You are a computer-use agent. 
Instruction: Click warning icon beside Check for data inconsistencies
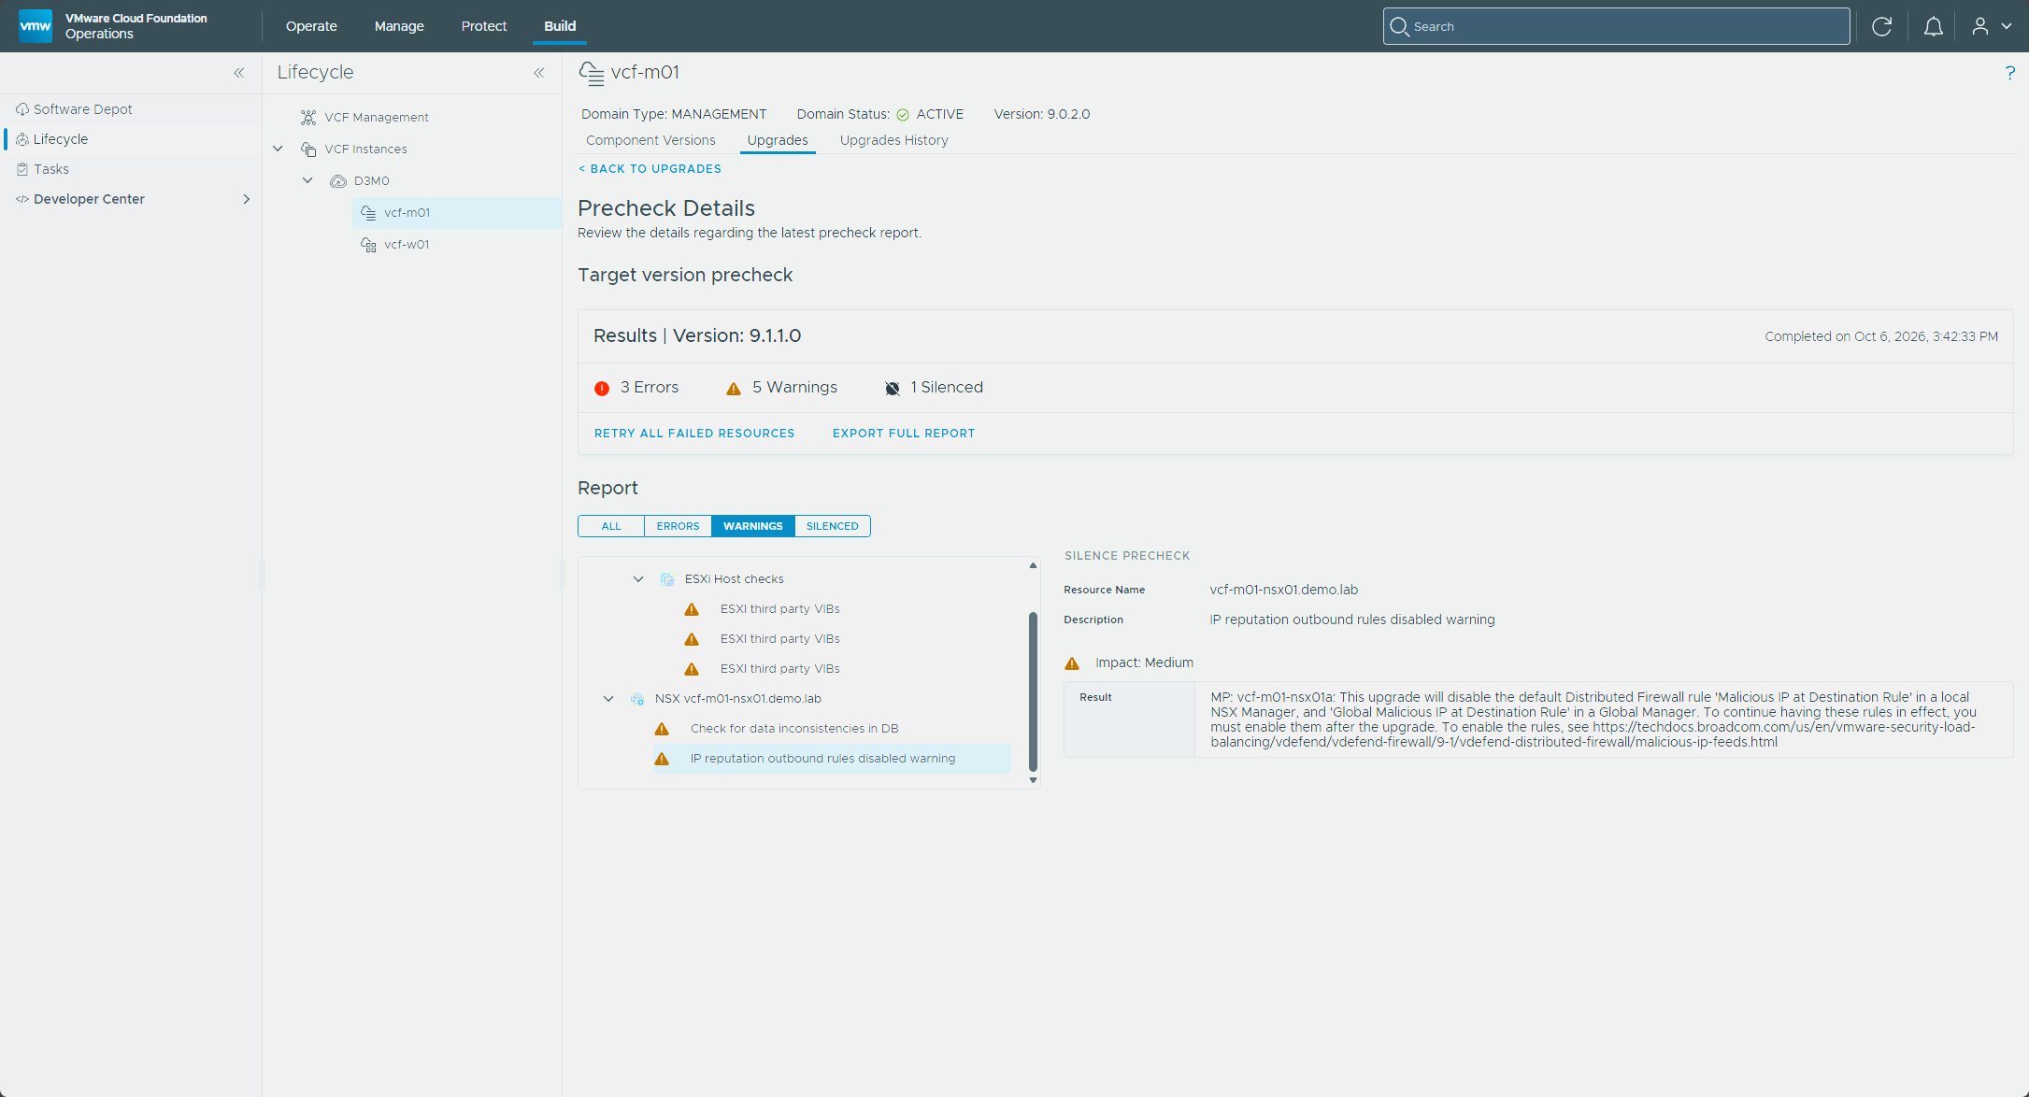[662, 729]
